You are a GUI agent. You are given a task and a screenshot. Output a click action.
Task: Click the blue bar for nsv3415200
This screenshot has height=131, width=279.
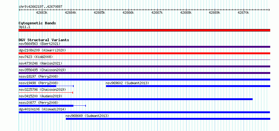pos(136,99)
